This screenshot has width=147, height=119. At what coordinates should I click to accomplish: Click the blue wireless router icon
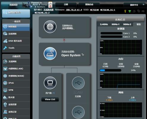point(50,54)
